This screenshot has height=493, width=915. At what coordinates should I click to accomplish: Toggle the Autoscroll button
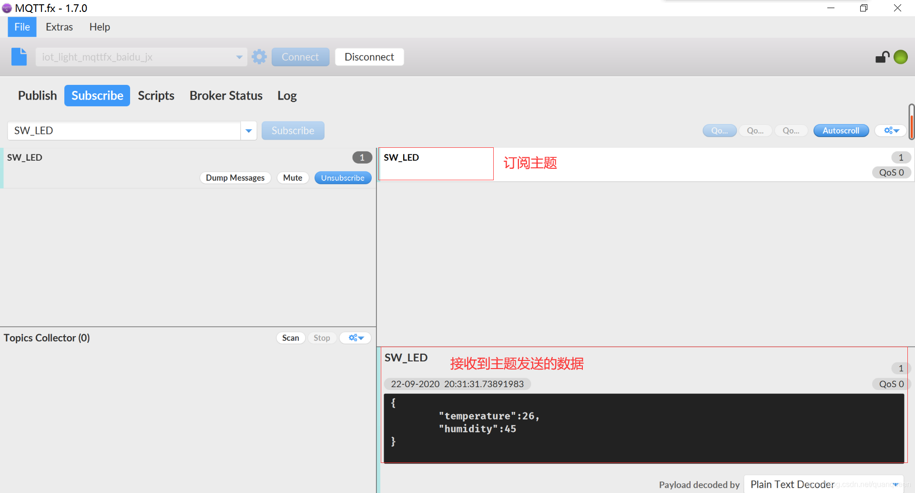(x=841, y=131)
